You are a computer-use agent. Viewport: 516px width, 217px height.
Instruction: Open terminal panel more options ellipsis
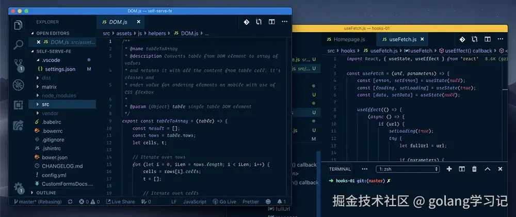point(365,169)
